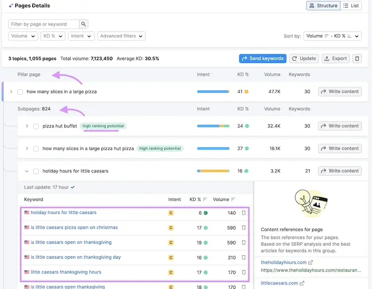The image size is (372, 289).
Task: Open the Intent filter dropdown
Action: [81, 36]
